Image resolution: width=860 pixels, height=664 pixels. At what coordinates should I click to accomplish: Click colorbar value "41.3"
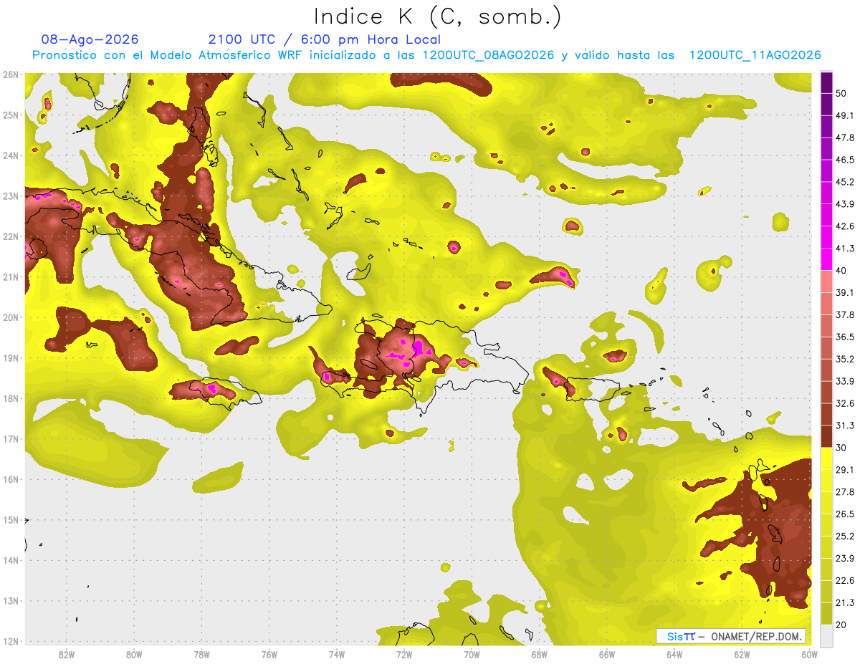845,249
